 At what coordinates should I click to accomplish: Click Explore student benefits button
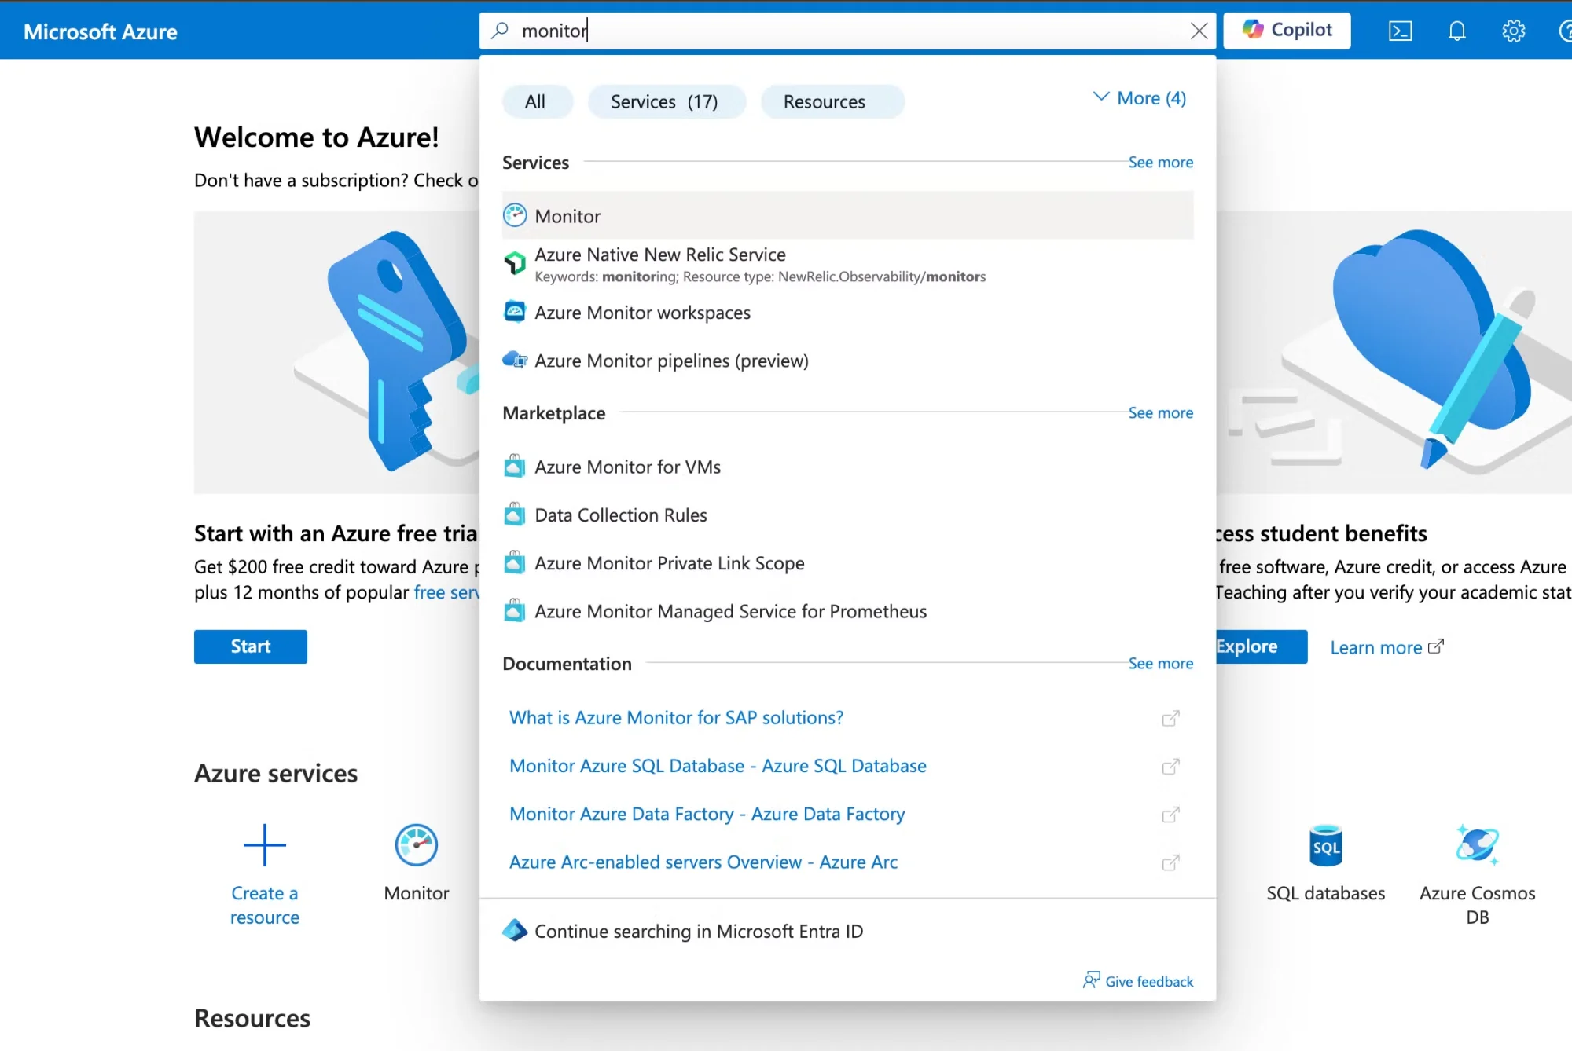pos(1261,646)
